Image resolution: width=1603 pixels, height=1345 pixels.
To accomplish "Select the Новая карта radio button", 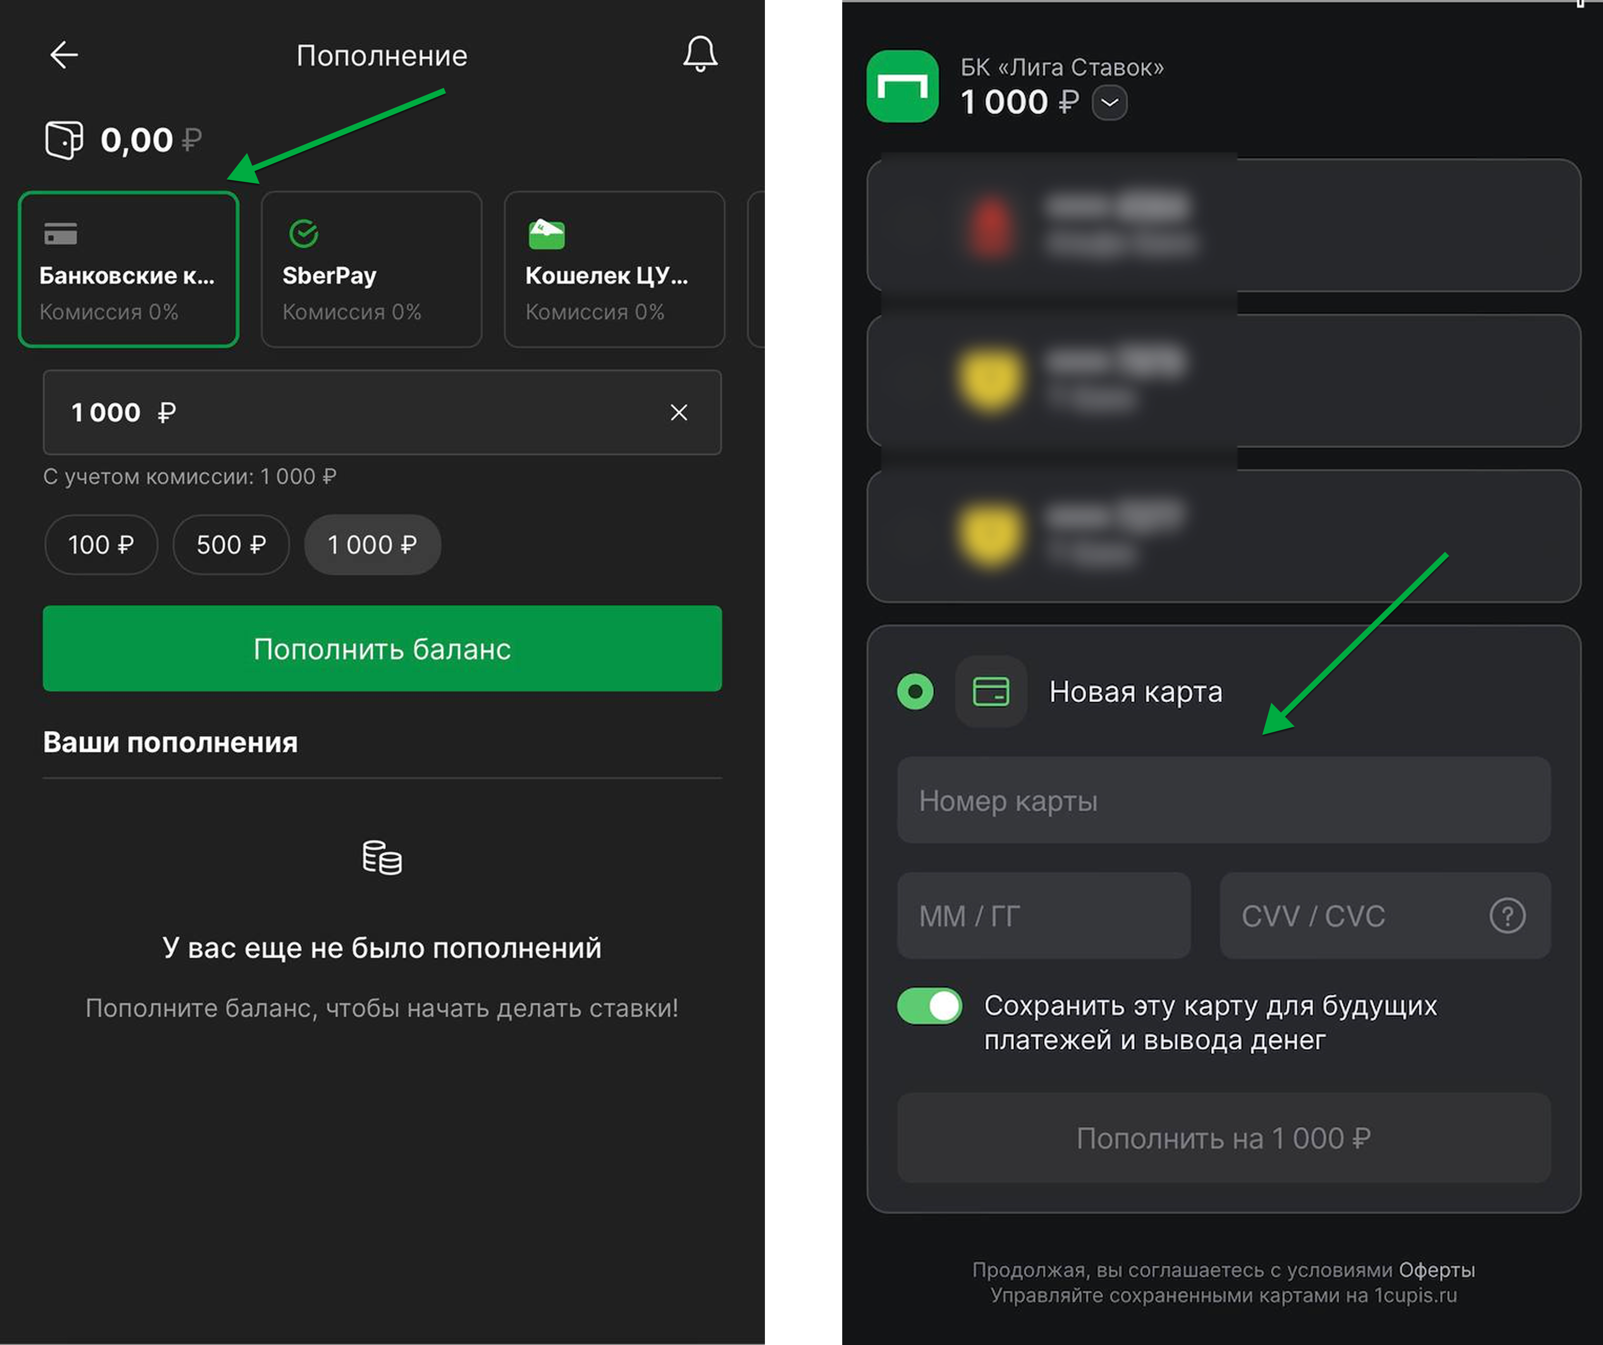I will pyautogui.click(x=915, y=692).
